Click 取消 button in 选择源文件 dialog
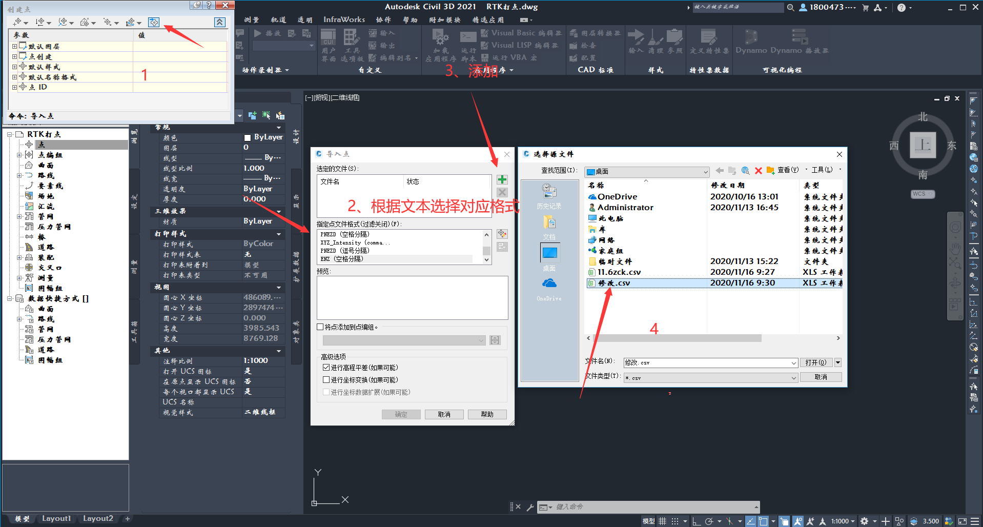 pos(821,377)
